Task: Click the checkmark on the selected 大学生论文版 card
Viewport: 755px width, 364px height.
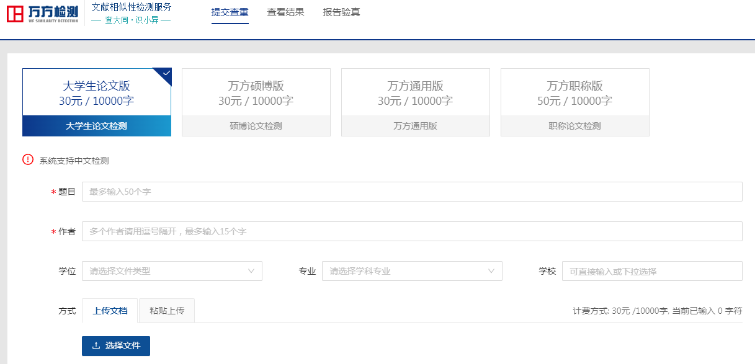Action: click(x=165, y=74)
